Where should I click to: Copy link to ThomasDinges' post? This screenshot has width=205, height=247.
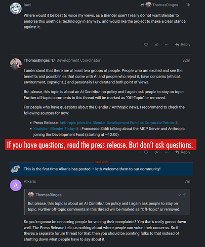pos(157,152)
